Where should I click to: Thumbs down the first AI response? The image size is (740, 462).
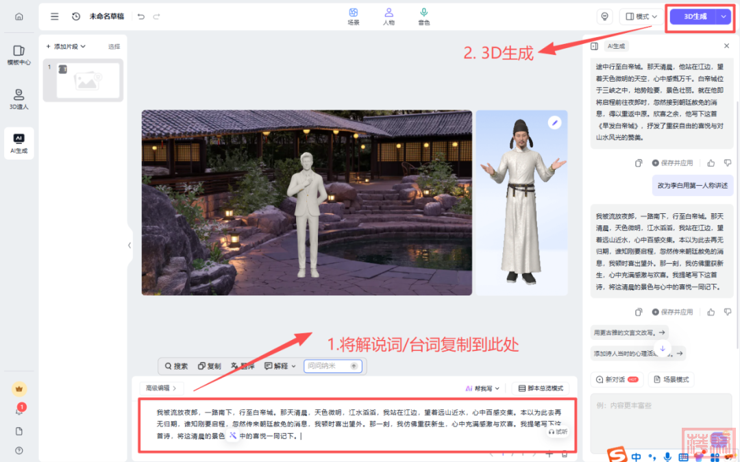[x=728, y=163]
